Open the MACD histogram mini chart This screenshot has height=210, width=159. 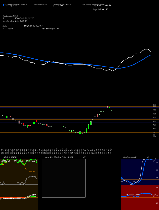point(19,197)
